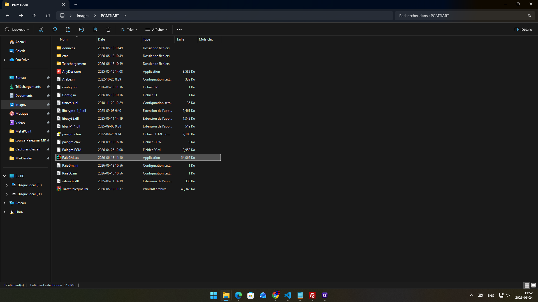Image resolution: width=538 pixels, height=302 pixels.
Task: Click the Paste clipboard icon
Action: 68,30
